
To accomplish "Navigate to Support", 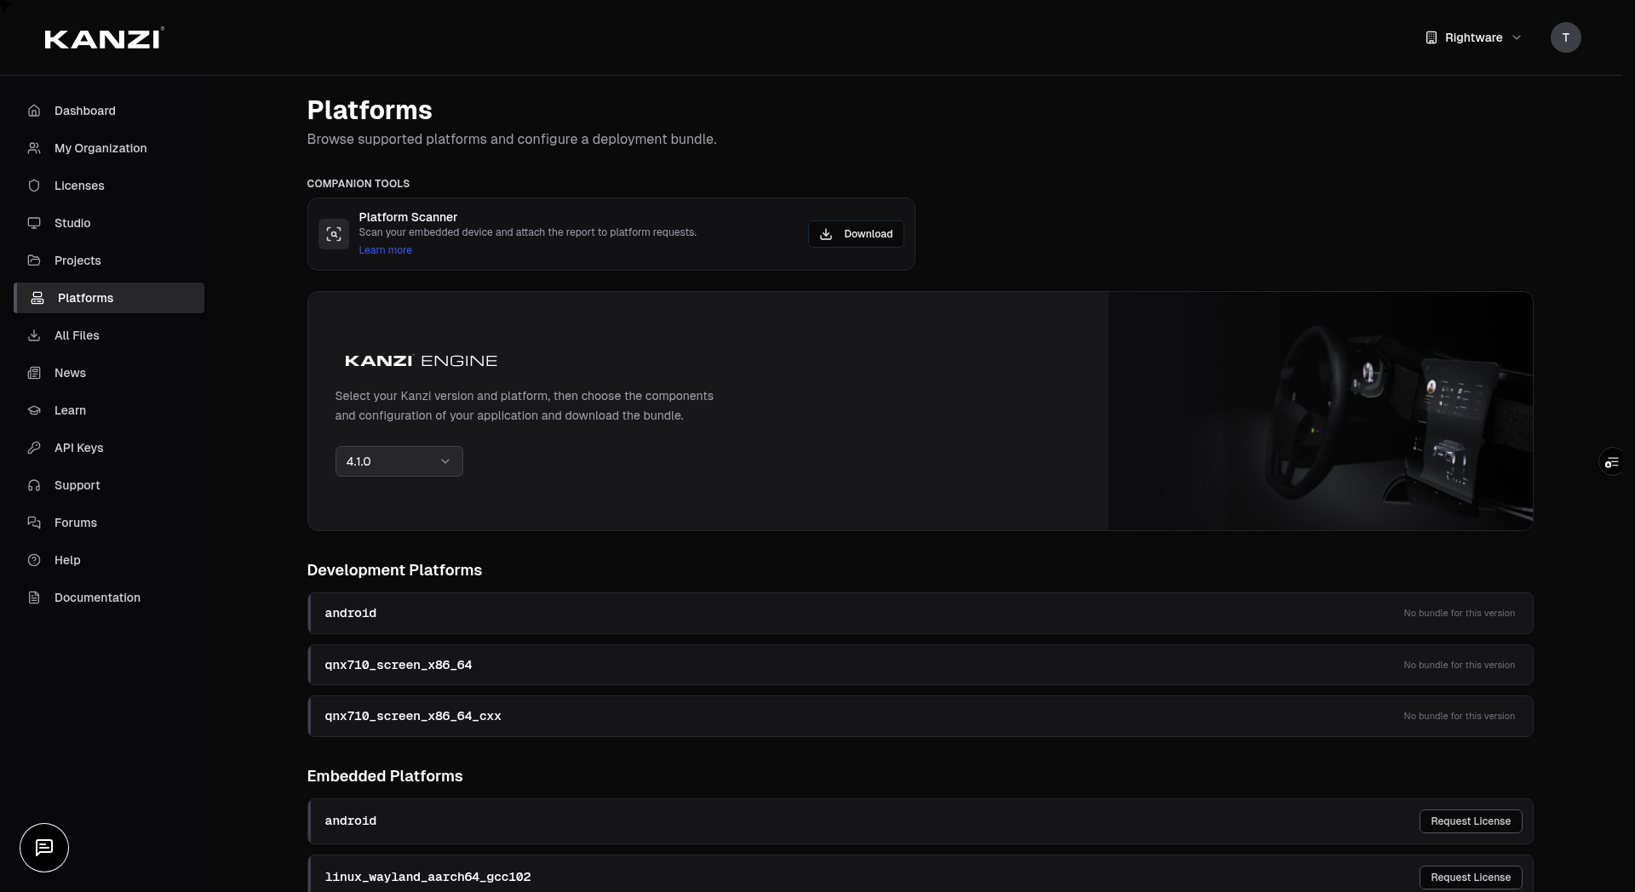I will 109,485.
